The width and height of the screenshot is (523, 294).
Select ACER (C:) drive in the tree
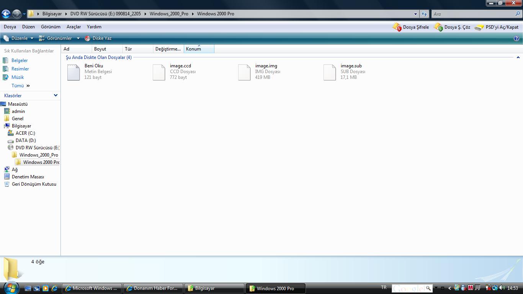pos(25,133)
